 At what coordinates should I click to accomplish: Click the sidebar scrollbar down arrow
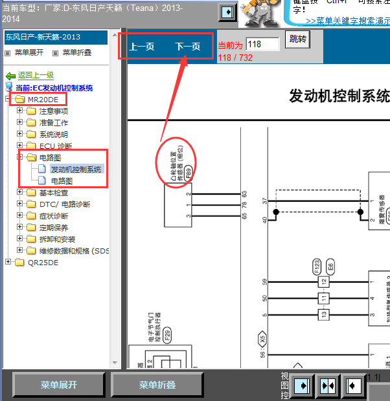pos(115,363)
